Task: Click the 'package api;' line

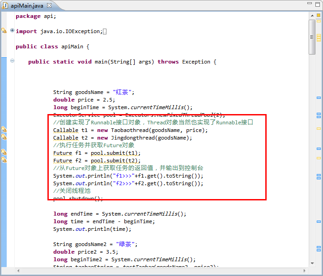Action: click(36, 16)
